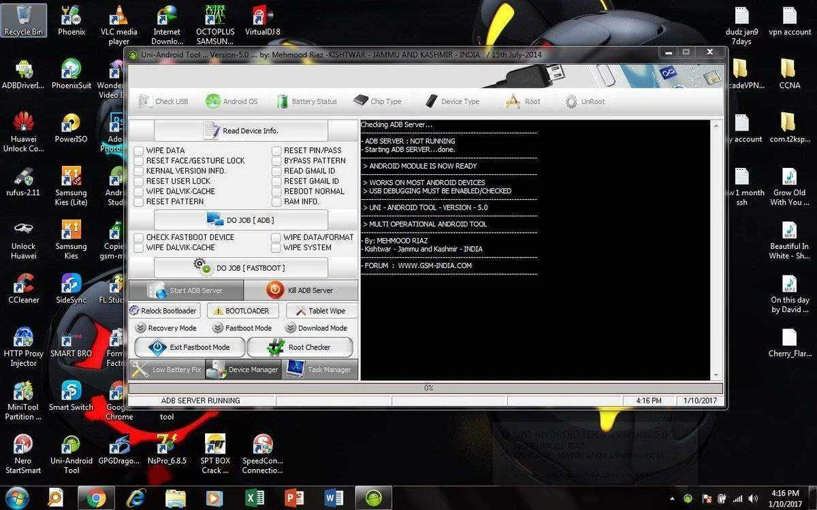
Task: Click the UnRoot toolbar item
Action: 584,101
